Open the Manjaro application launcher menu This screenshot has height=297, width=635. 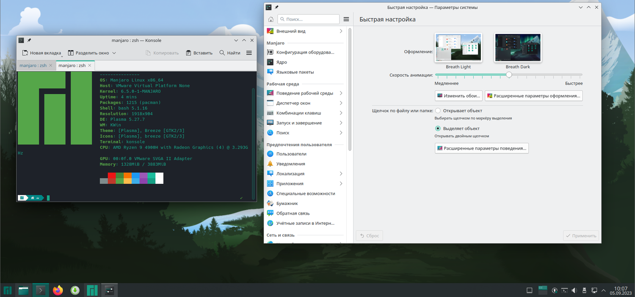tap(8, 290)
